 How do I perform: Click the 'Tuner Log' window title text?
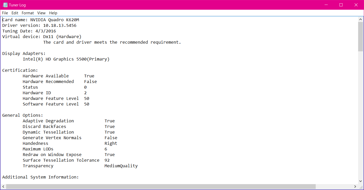(x=18, y=5)
